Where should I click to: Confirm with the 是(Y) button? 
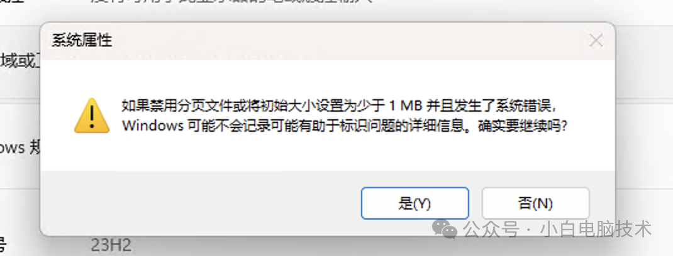pyautogui.click(x=414, y=203)
